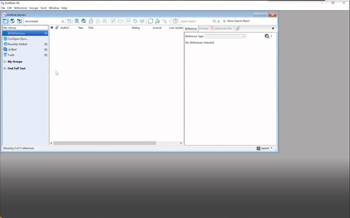Click the Open Link toolbar icon

pyautogui.click(x=113, y=21)
